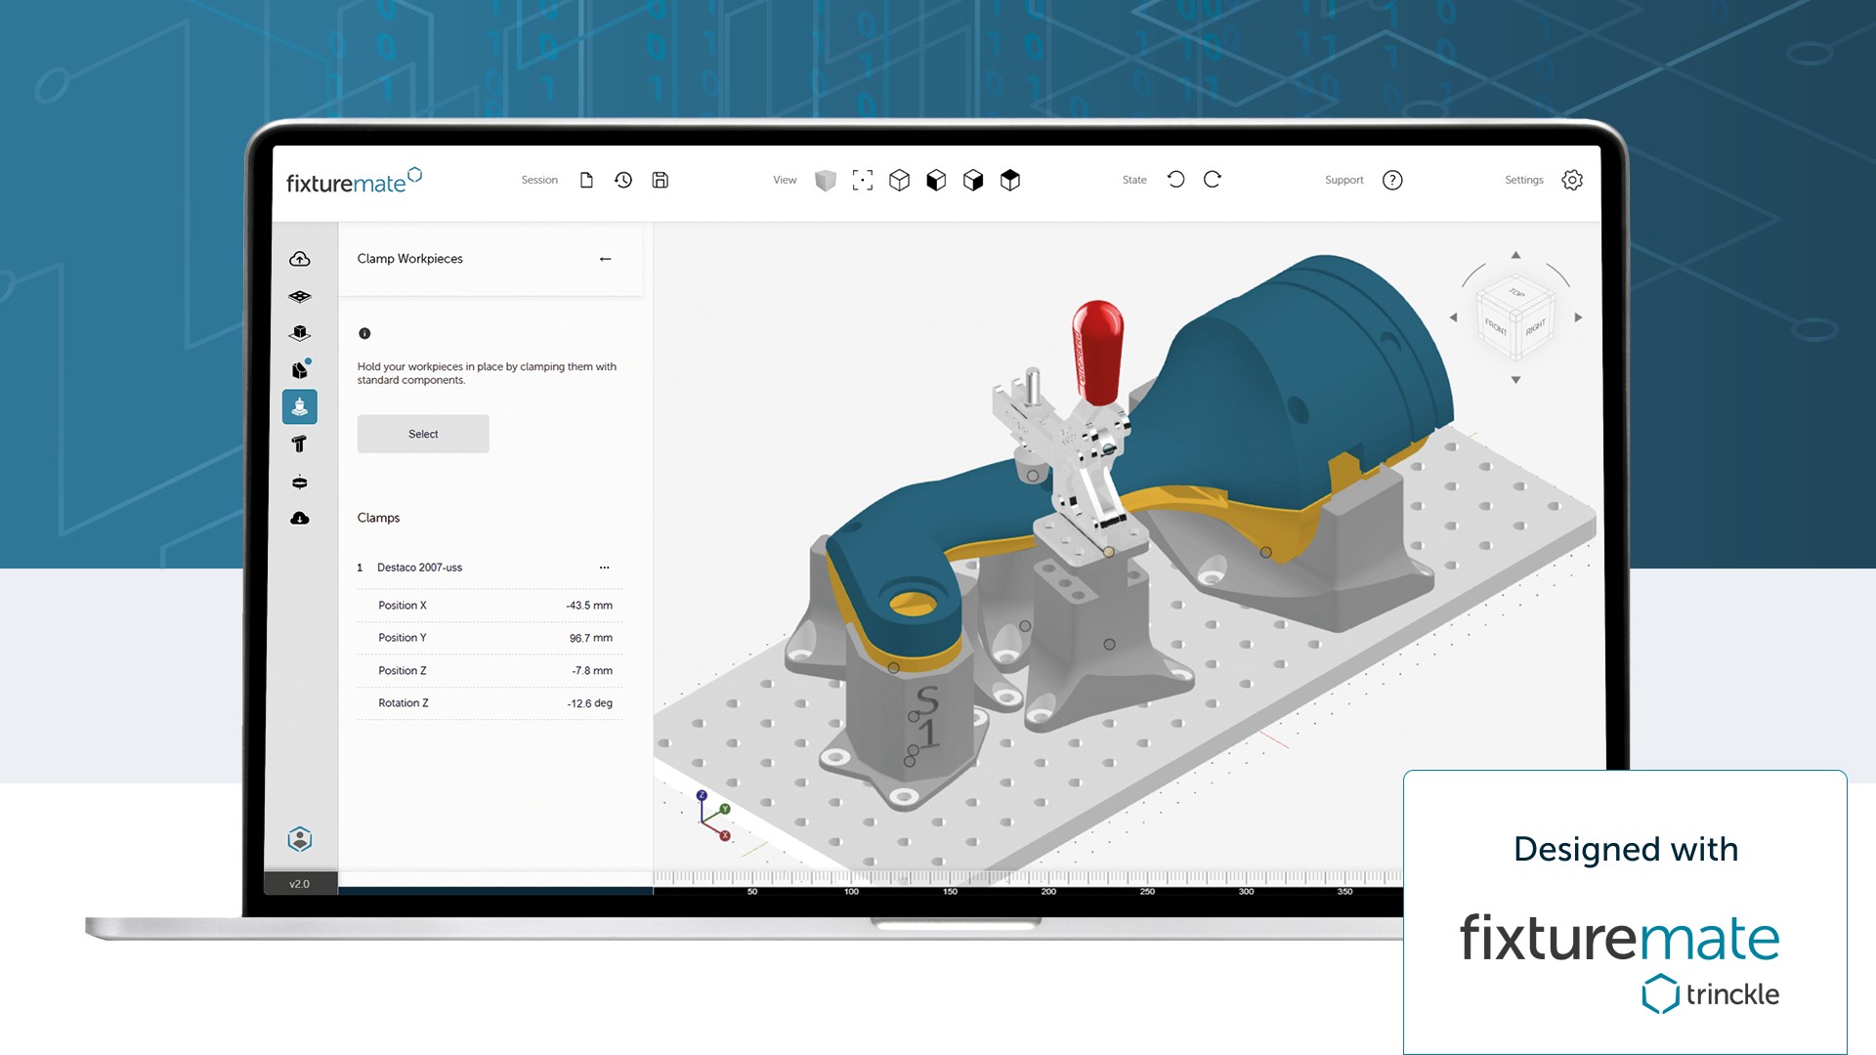Viewport: 1876px width, 1055px height.
Task: Click the fit-to-view frame icon
Action: point(862,180)
